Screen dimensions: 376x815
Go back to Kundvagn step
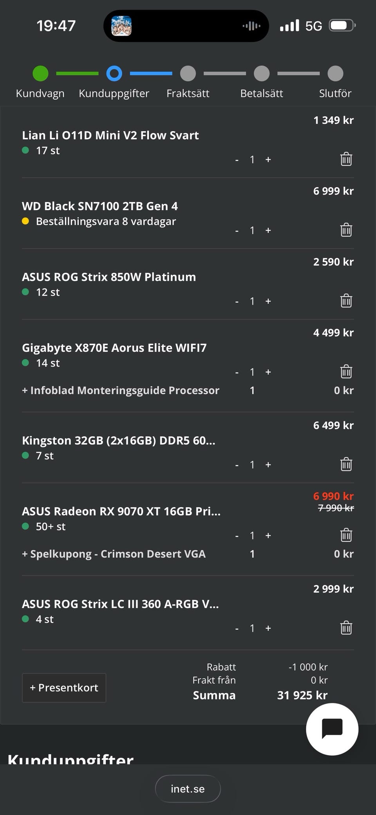[x=40, y=74]
